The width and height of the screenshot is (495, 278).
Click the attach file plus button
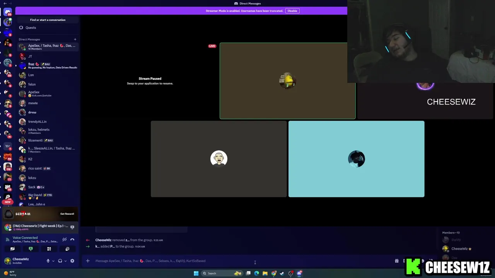click(x=88, y=261)
